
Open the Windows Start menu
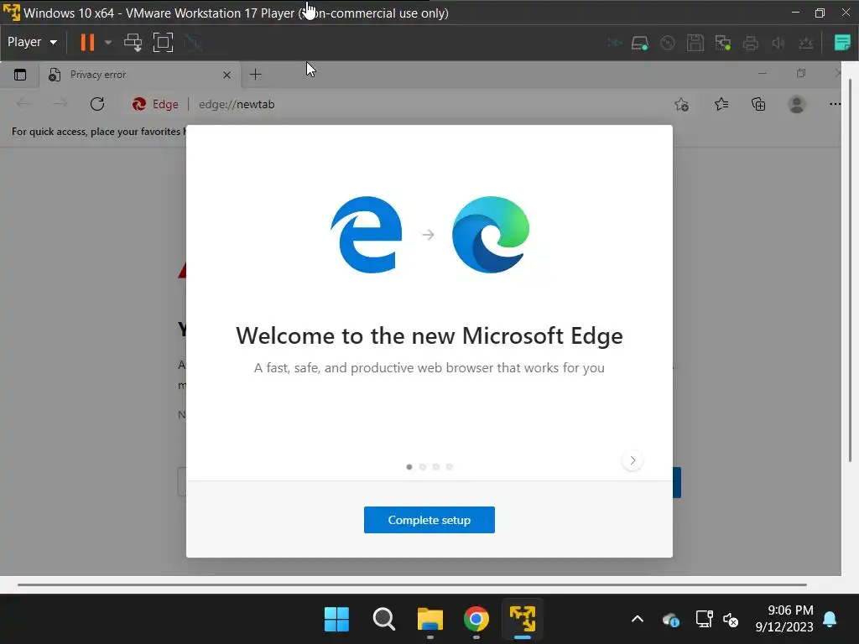336,620
